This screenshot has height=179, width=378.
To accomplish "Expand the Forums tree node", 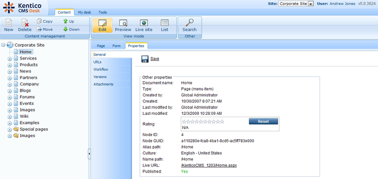I will tap(10, 97).
